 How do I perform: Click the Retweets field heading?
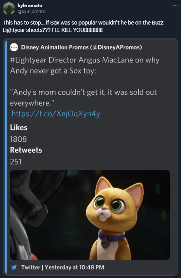click(26, 150)
